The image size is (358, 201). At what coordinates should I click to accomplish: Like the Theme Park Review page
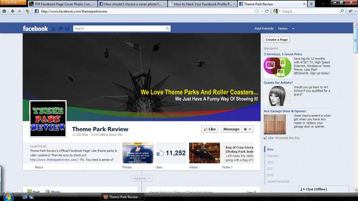pyautogui.click(x=209, y=129)
